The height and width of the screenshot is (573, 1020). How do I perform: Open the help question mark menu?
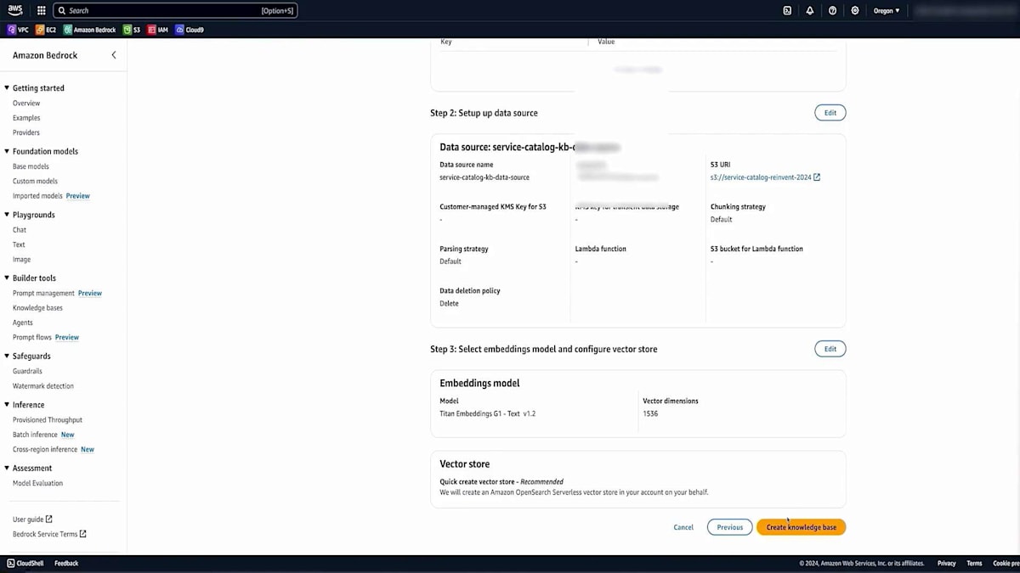(x=832, y=11)
